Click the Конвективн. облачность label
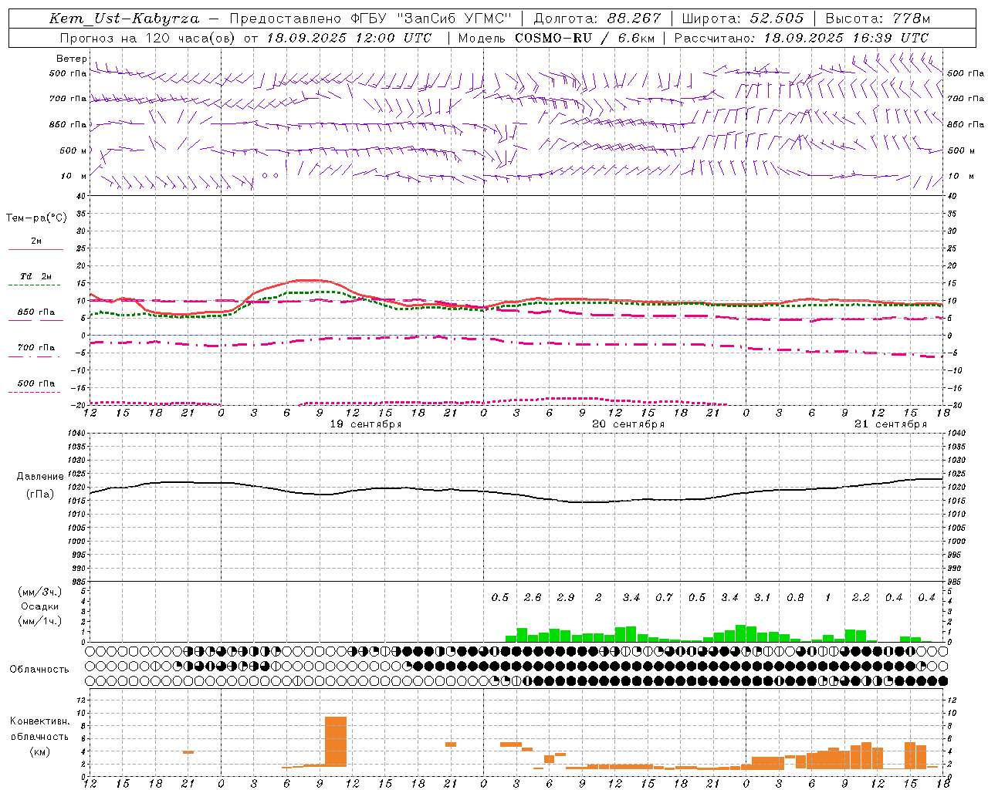 (x=39, y=729)
